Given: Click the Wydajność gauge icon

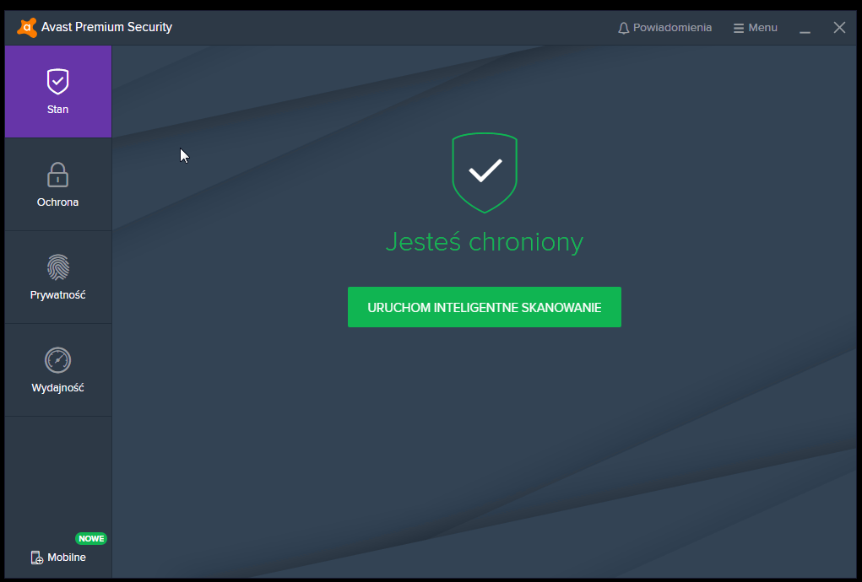Looking at the screenshot, I should [57, 360].
